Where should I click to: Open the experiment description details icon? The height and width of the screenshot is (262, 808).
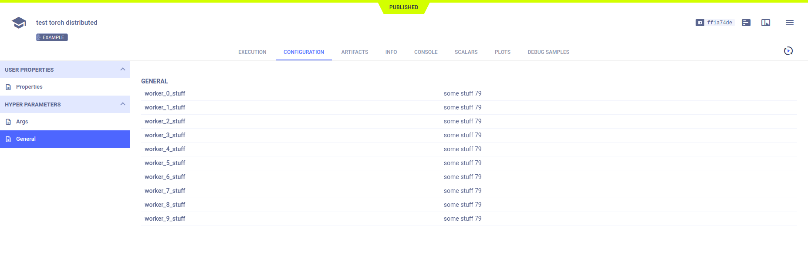[x=746, y=23]
